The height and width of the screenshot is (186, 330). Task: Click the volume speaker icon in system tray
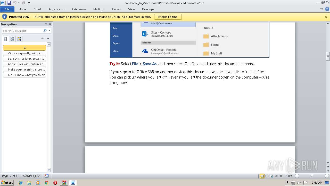pos(299,183)
